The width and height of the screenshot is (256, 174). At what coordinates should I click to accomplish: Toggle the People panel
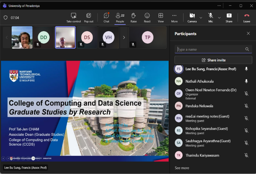[120, 18]
